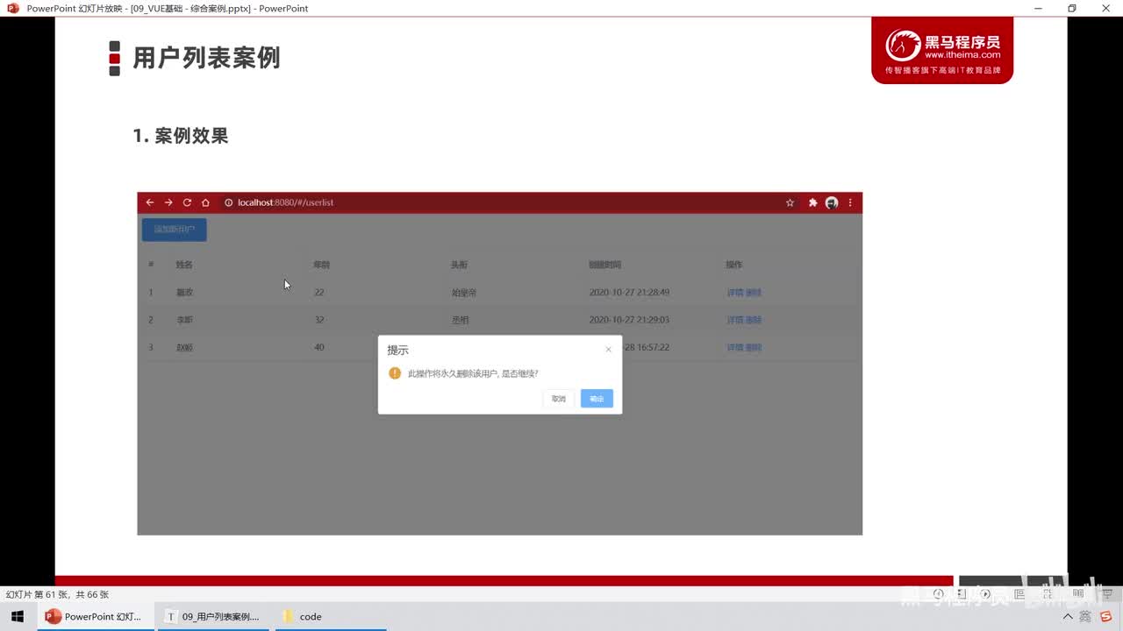Click the browser home icon in slide
Viewport: 1123px width, 631px height.
coord(205,202)
